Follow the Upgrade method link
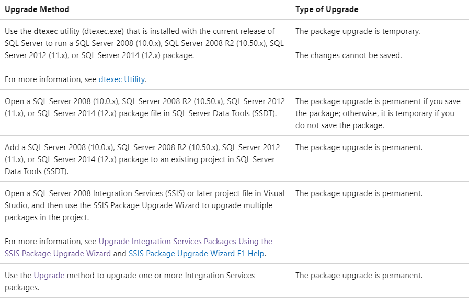The width and height of the screenshot is (469, 298). pos(49,276)
